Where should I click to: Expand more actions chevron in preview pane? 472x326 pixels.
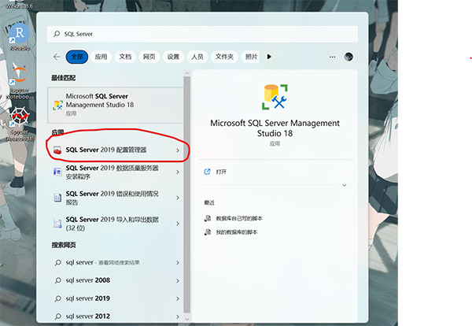coord(345,185)
